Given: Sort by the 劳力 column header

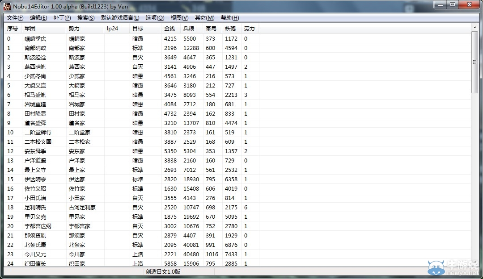Looking at the screenshot, I should (x=250, y=29).
